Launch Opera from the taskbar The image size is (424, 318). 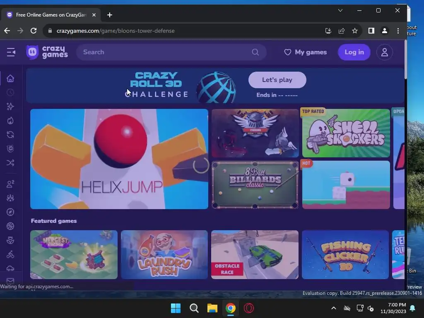click(249, 308)
